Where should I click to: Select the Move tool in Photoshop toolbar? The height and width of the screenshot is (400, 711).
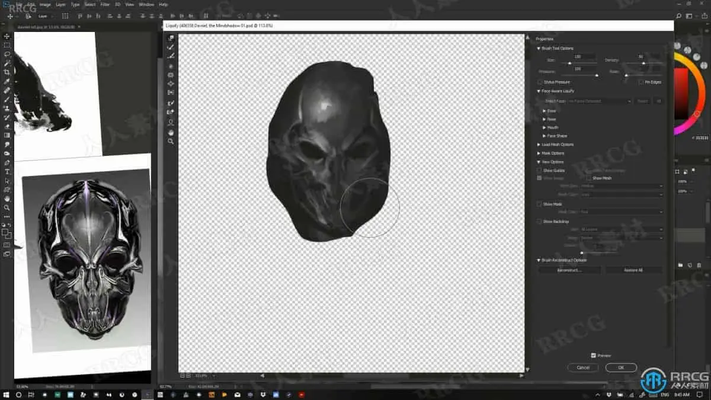tap(7, 36)
